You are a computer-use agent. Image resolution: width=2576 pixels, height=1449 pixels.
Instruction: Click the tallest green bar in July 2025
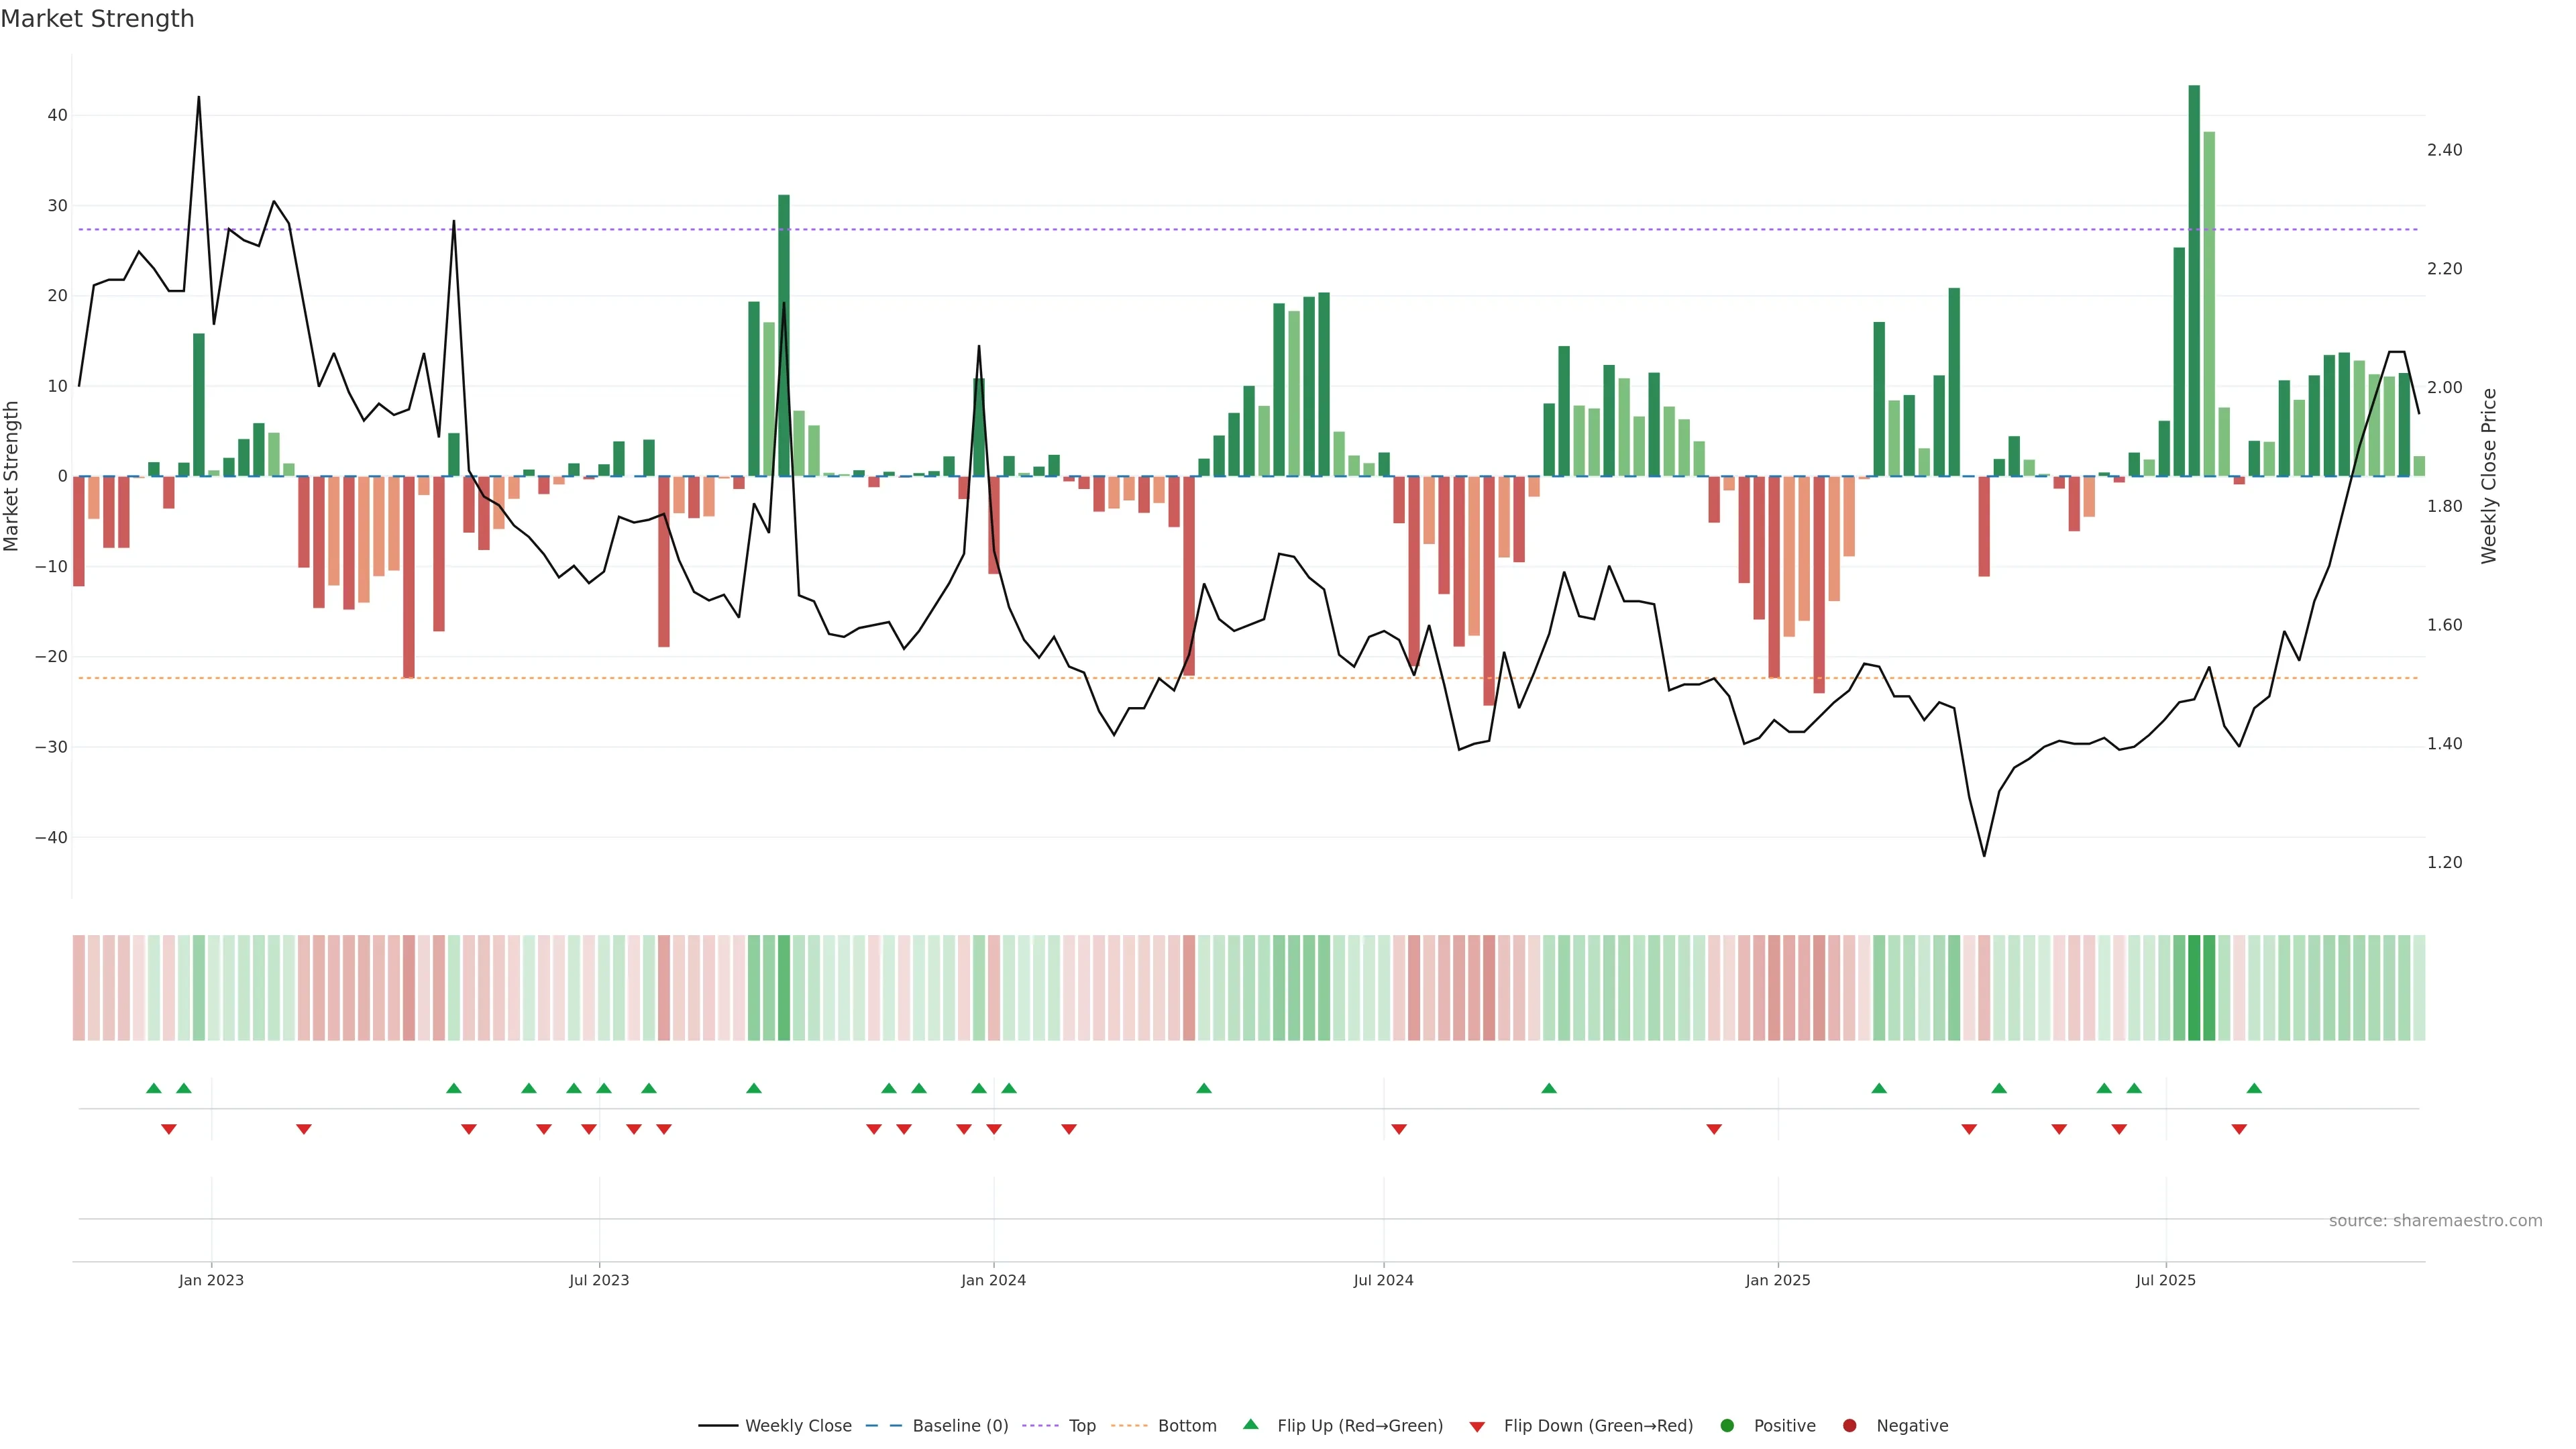tap(2194, 280)
